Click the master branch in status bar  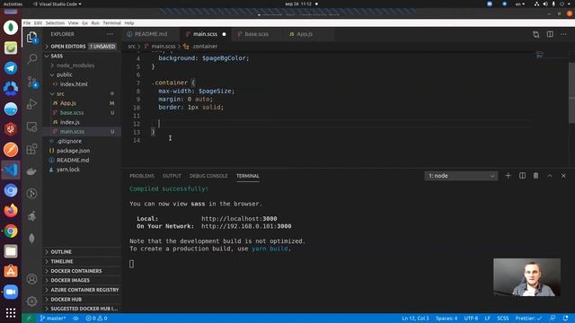[x=53, y=319]
